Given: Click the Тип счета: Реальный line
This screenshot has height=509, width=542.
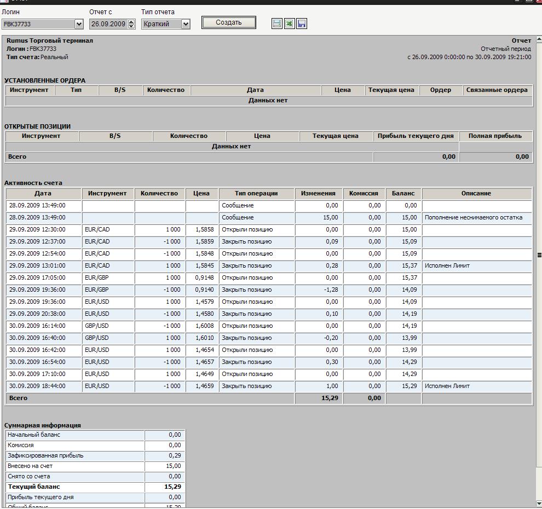Looking at the screenshot, I should 37,57.
